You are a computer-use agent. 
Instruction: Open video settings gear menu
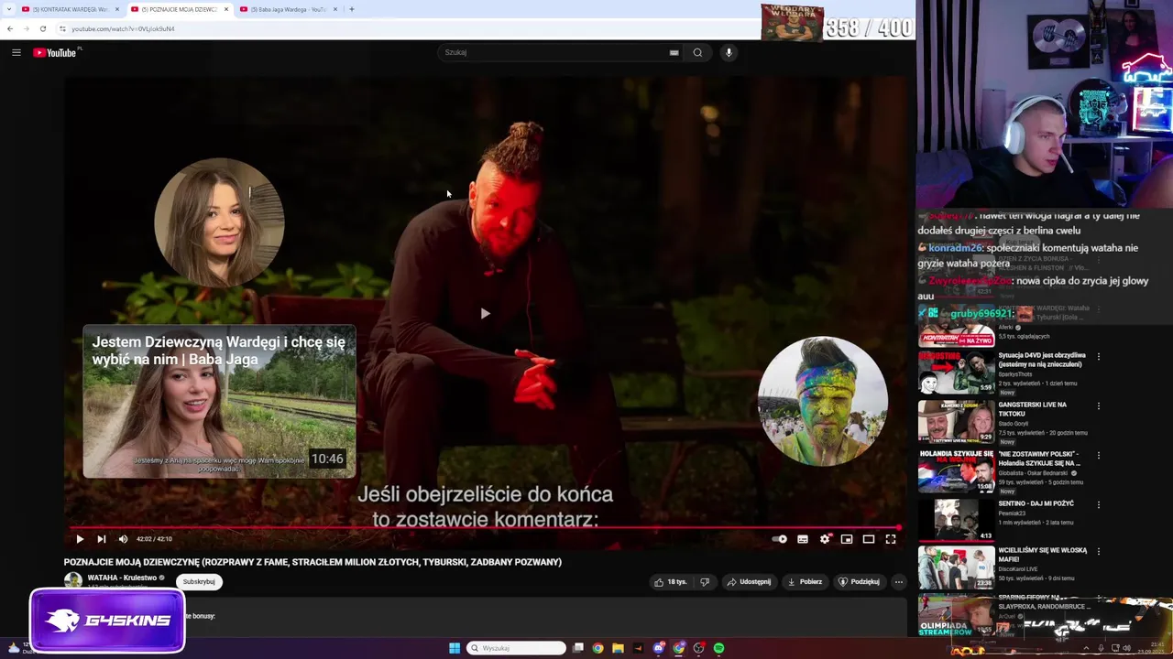[x=825, y=539]
